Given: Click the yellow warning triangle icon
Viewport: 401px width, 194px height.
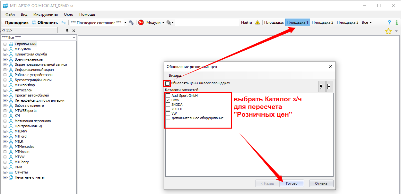Looking at the screenshot, I should pos(257,22).
